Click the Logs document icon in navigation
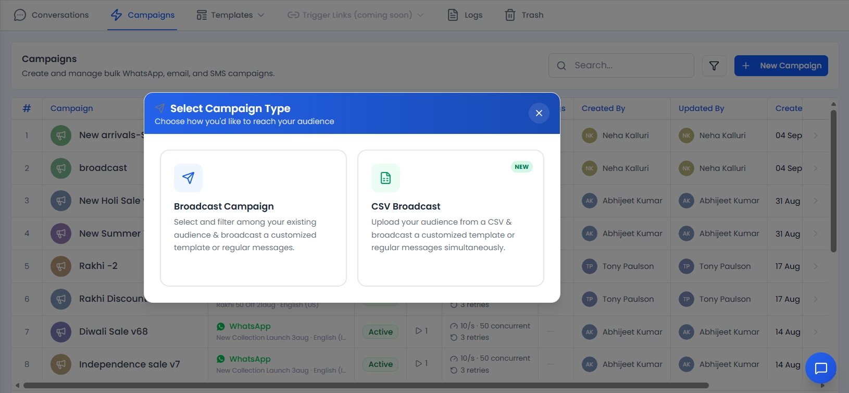Screen dimensions: 849x393 tap(453, 15)
